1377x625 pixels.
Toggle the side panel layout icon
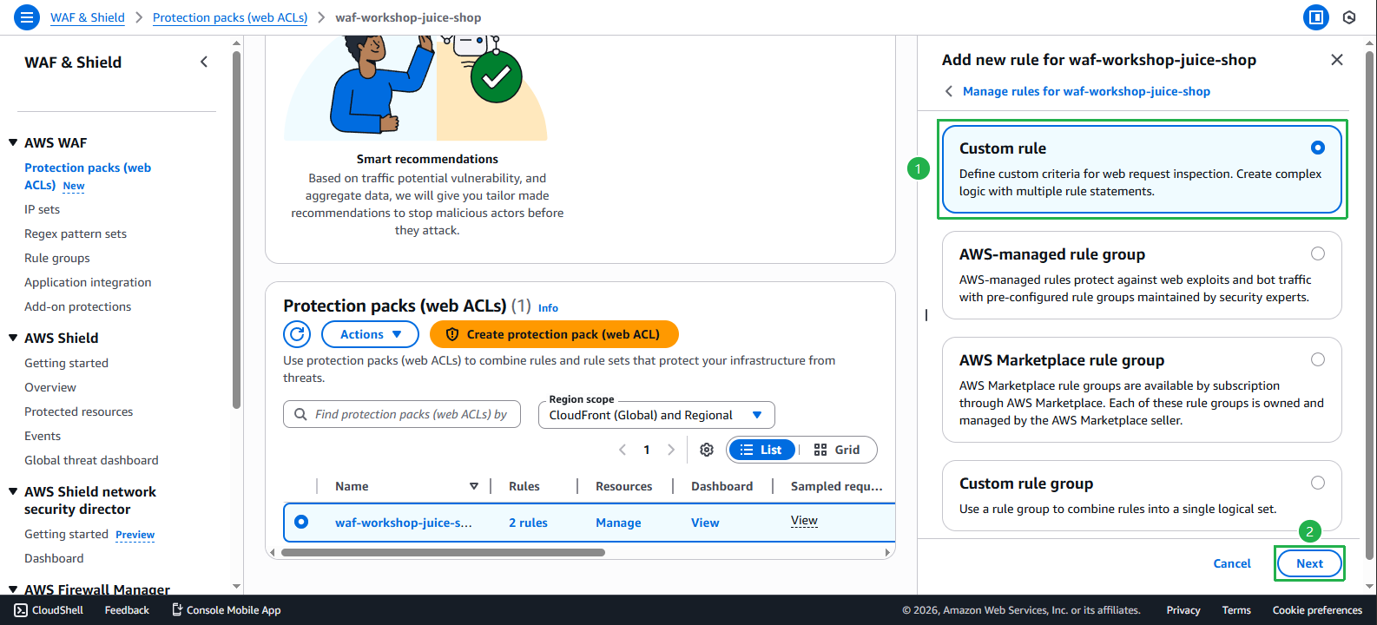[1316, 17]
